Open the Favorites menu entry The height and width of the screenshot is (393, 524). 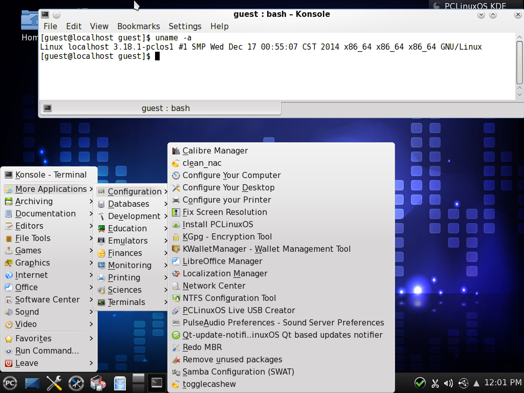pos(49,339)
